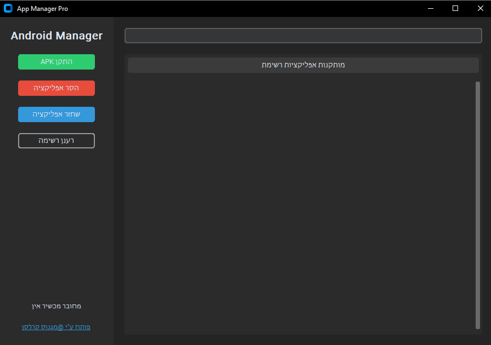
Task: Minimize the App Manager Pro window
Action: click(x=430, y=8)
